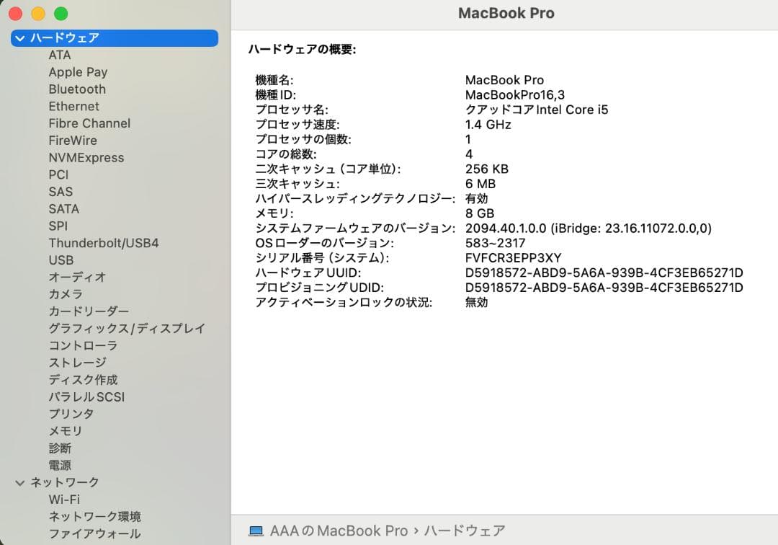Screen dimensions: 778x545
Task: Select Bluetooth in the sidebar
Action: (x=76, y=89)
